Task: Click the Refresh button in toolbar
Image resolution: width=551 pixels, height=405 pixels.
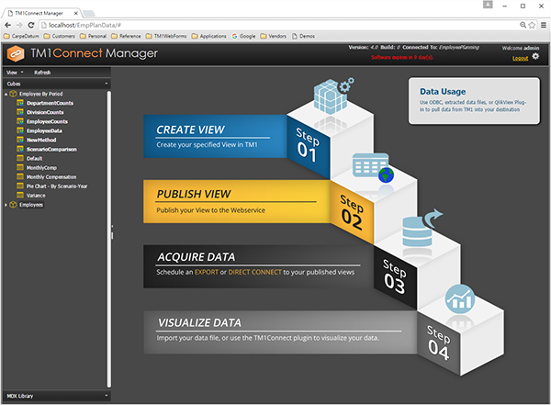Action: tap(42, 73)
